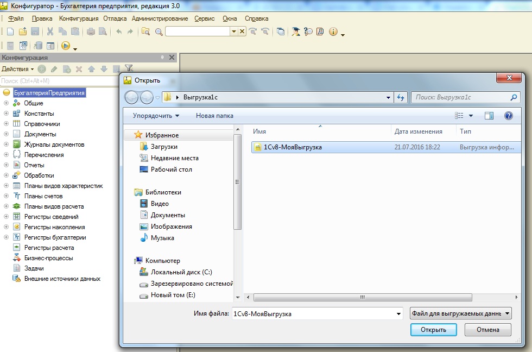This screenshot has width=532, height=352.
Task: Click the magnifier Find icon in toolbar
Action: coord(159,32)
